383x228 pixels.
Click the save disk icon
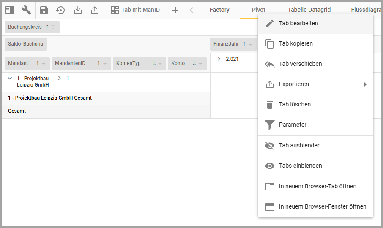(x=44, y=10)
